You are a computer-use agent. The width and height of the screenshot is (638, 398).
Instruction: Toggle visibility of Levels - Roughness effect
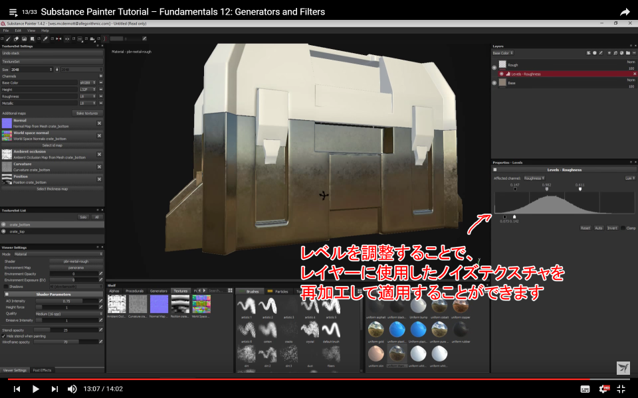(502, 74)
